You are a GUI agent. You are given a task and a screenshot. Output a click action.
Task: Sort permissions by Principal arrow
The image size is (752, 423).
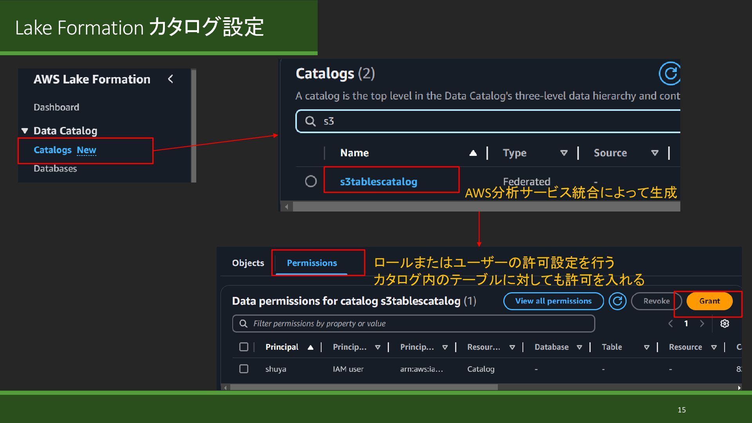point(311,347)
